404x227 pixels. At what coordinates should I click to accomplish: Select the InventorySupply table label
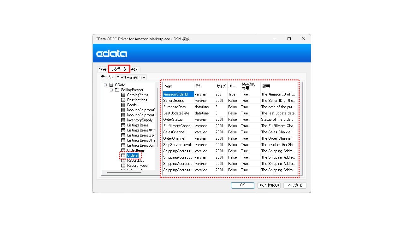140,120
